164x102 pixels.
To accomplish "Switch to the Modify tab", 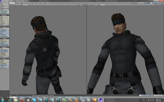I will coord(16,3).
